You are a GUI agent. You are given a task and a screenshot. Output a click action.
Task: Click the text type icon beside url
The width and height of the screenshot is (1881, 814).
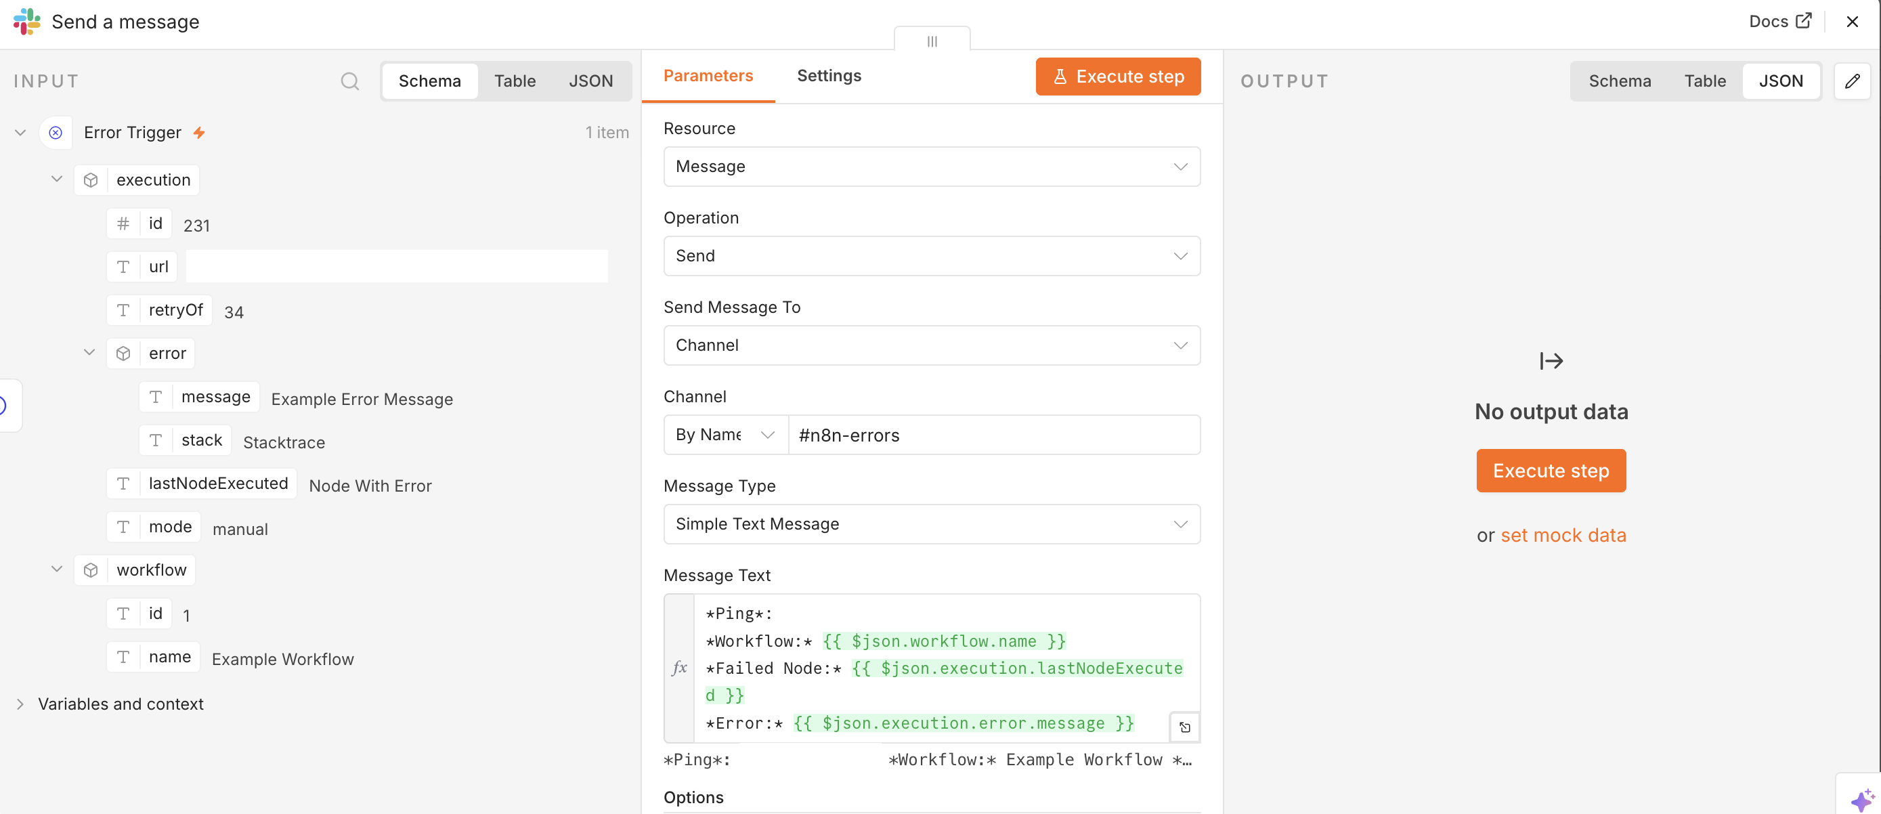pyautogui.click(x=123, y=267)
